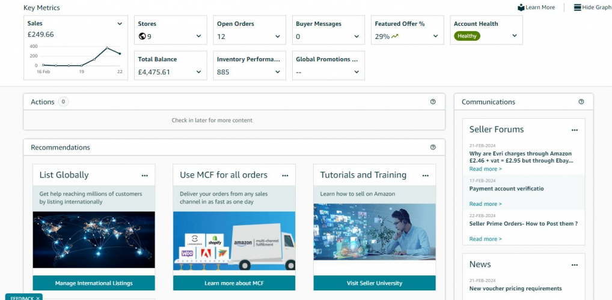Screen dimensions: 612x300
Task: Click the Communications panel heading
Action: (488, 101)
